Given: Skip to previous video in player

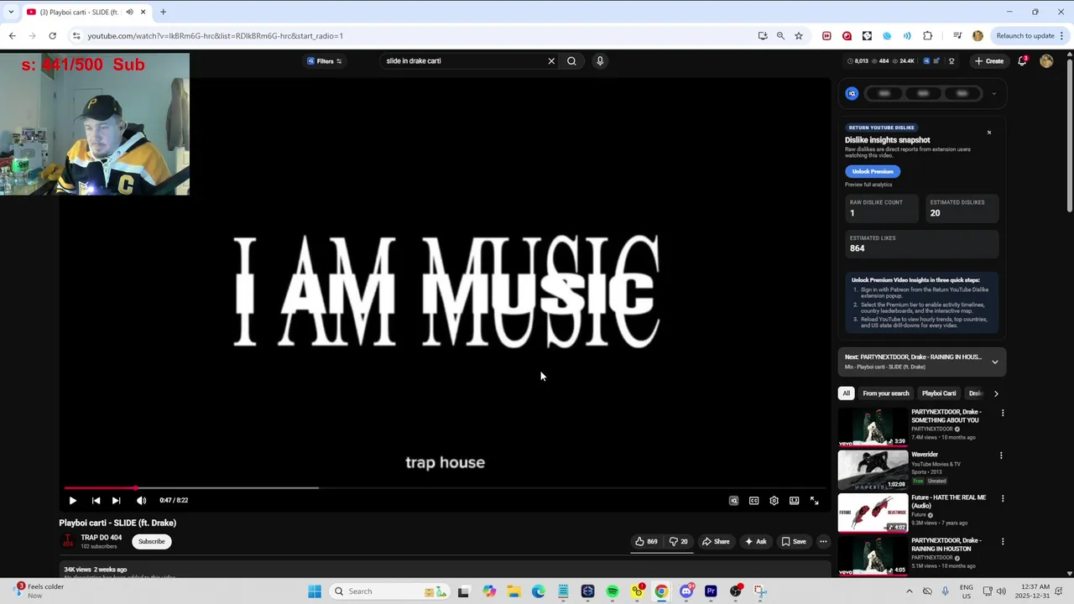Looking at the screenshot, I should coord(96,501).
